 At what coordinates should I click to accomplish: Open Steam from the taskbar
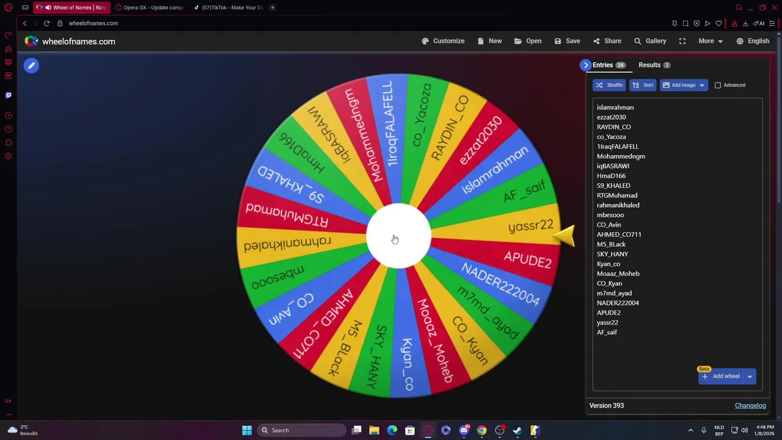[517, 430]
